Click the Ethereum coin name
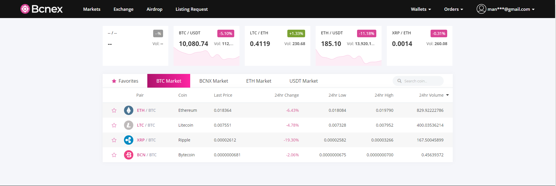This screenshot has height=186, width=556. click(188, 110)
